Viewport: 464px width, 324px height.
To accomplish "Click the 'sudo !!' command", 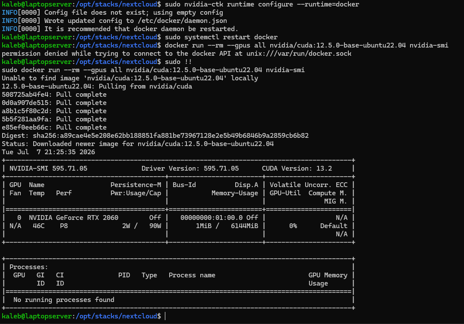I will (x=178, y=62).
